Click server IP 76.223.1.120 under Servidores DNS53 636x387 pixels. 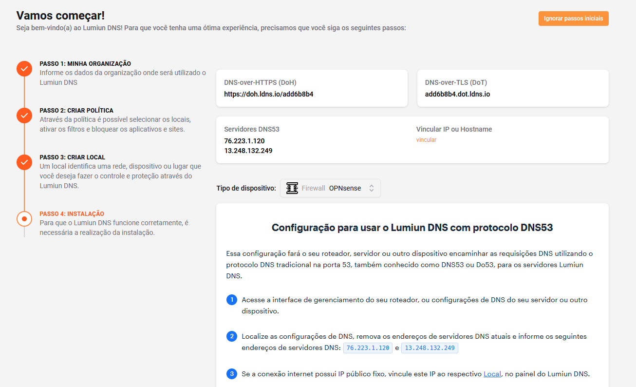[244, 141]
